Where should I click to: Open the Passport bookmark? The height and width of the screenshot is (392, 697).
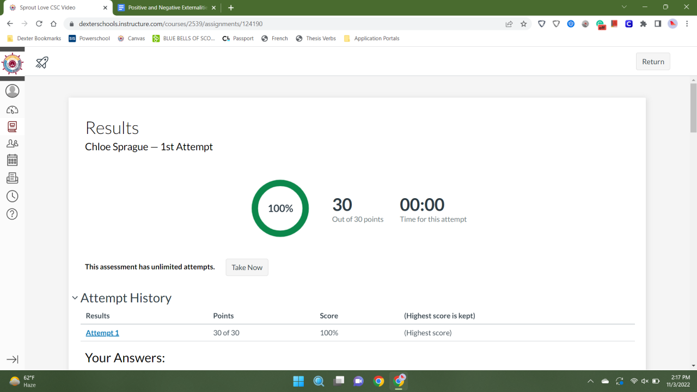pyautogui.click(x=238, y=39)
